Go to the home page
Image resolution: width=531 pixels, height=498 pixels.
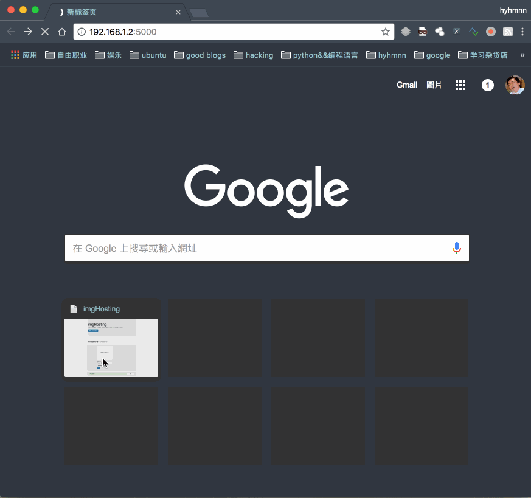coord(61,32)
